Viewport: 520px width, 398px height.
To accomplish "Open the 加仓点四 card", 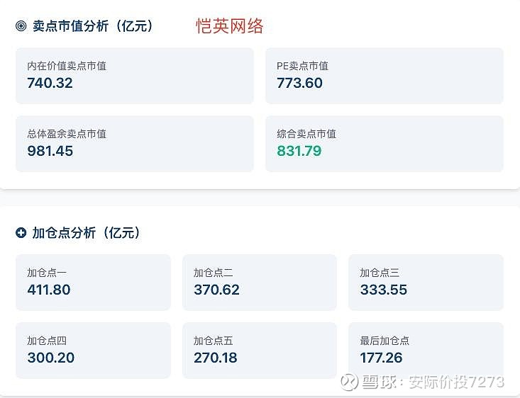I will pos(93,350).
